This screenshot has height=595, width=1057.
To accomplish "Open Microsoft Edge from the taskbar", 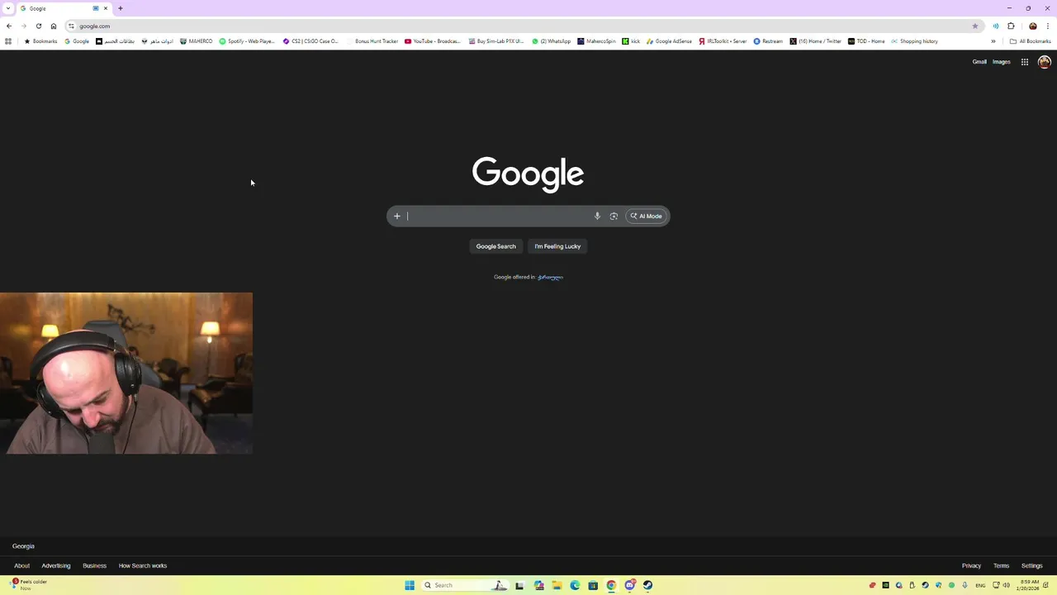I will [x=576, y=585].
